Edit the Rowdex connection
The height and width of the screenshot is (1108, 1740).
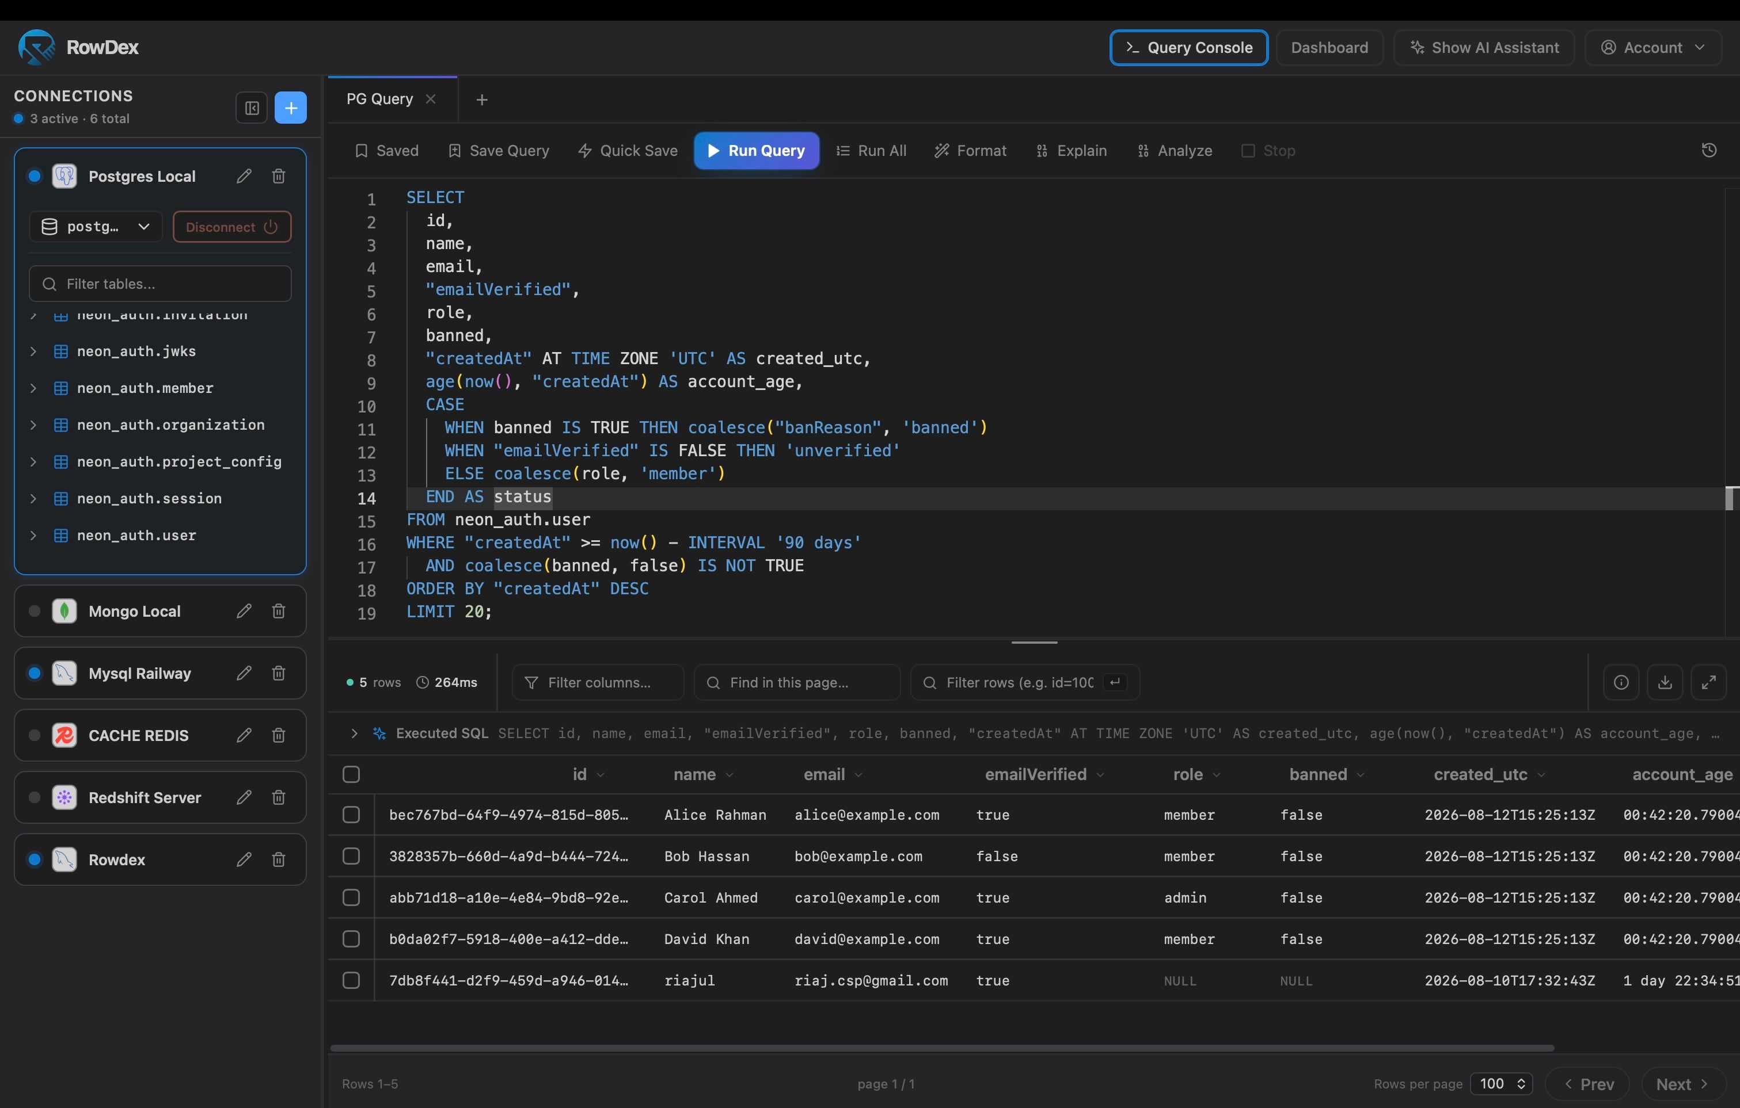(244, 859)
